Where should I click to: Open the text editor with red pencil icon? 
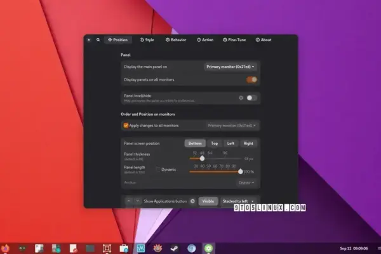tap(73, 248)
